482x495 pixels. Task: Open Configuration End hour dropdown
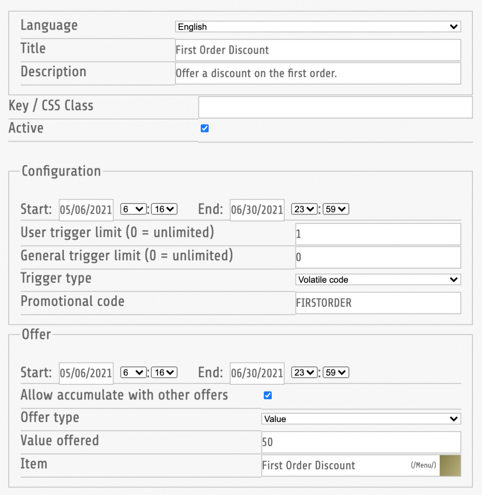pyautogui.click(x=304, y=209)
